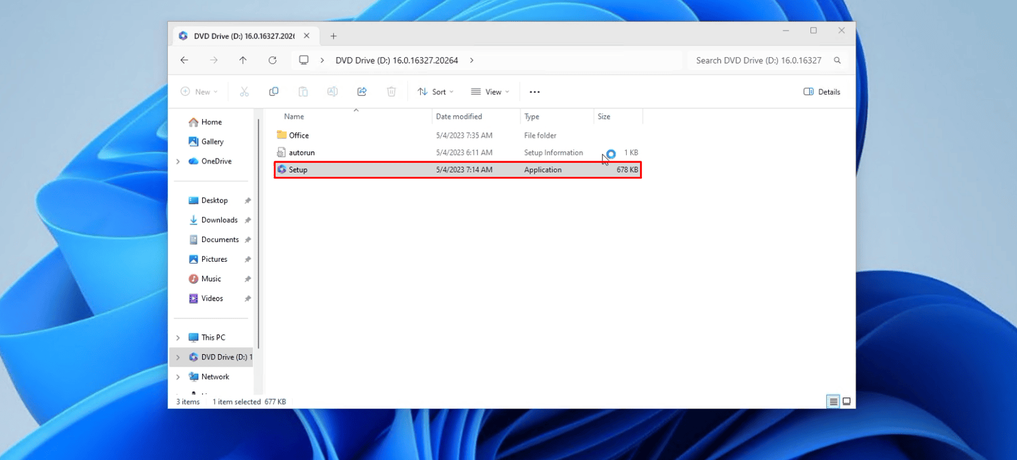The width and height of the screenshot is (1017, 460).
Task: Minimize the File Explorer window
Action: coord(786,30)
